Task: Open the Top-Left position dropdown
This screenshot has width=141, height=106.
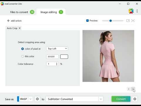Action: (57, 49)
